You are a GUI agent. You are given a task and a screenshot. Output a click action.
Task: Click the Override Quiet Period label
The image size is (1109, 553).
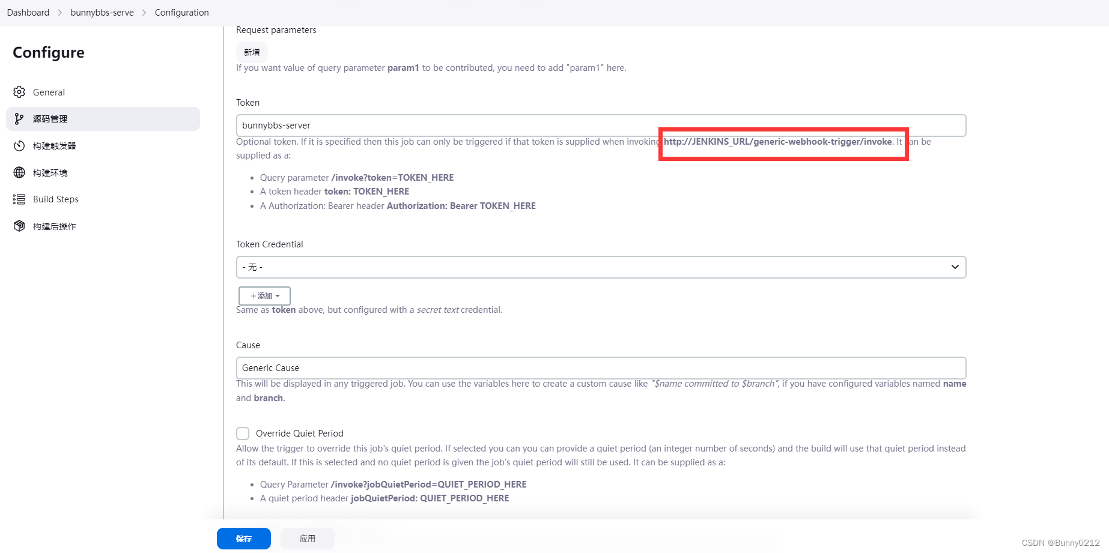click(300, 434)
